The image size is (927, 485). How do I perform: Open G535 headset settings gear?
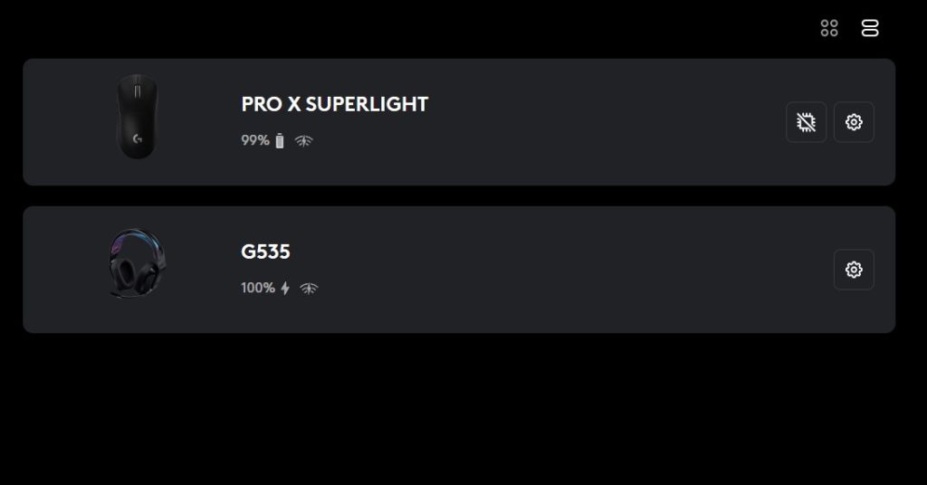(854, 270)
